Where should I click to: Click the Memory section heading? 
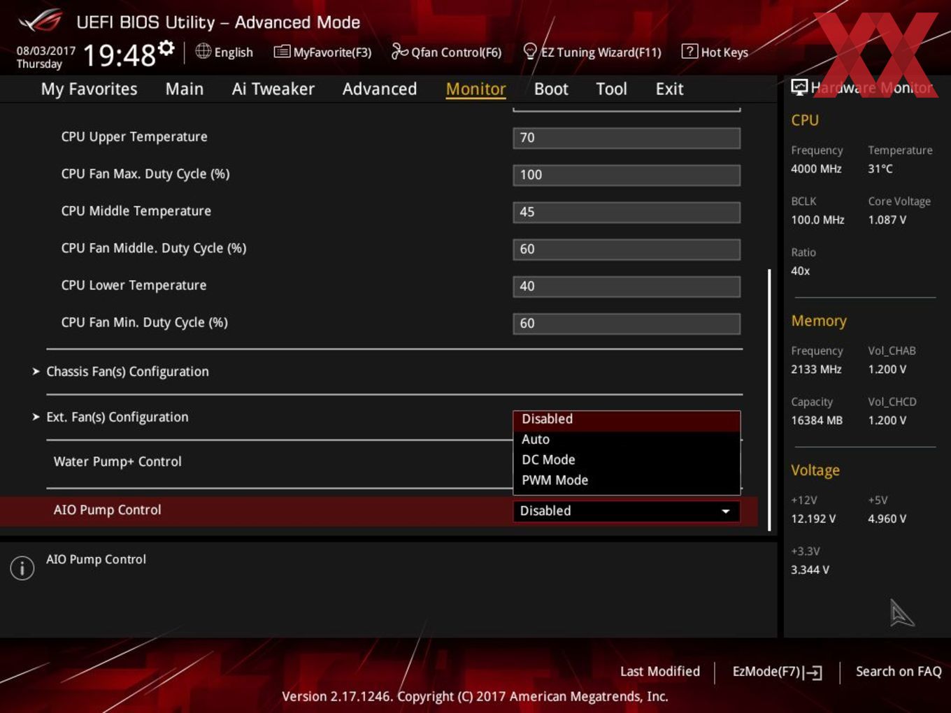click(819, 321)
